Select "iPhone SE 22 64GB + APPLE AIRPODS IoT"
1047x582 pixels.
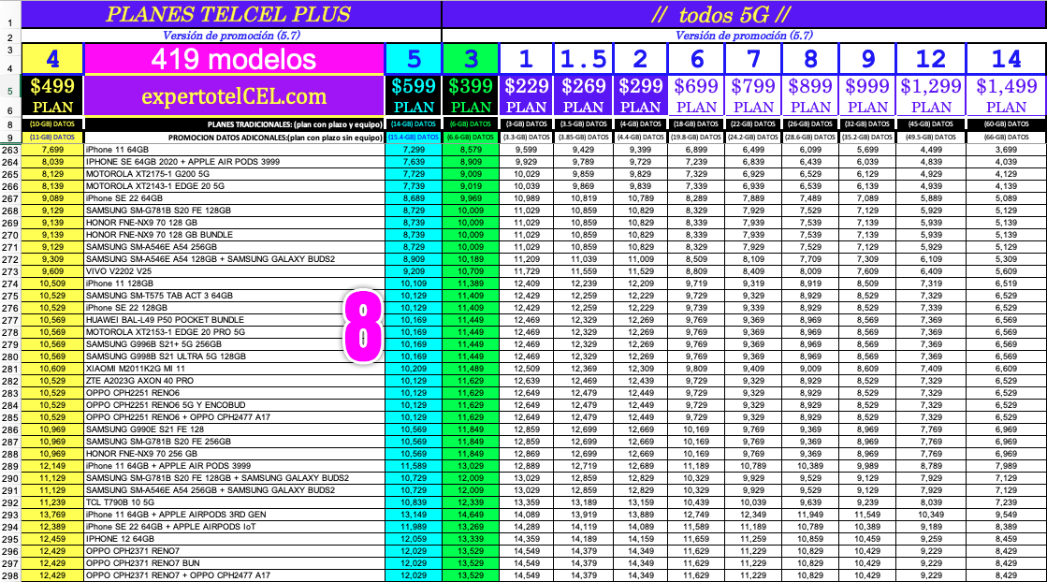pos(234,527)
